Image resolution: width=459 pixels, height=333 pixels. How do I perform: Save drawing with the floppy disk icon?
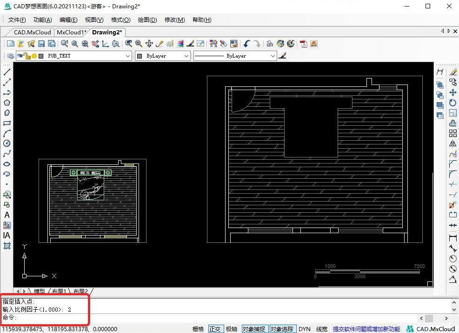(x=41, y=44)
